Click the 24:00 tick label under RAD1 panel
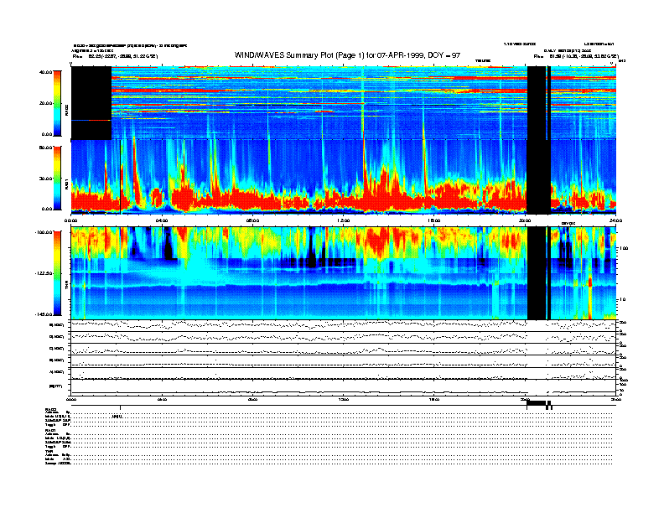The width and height of the screenshot is (664, 513). click(x=615, y=220)
